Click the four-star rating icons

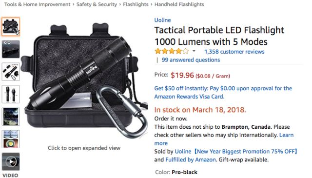[x=172, y=51]
